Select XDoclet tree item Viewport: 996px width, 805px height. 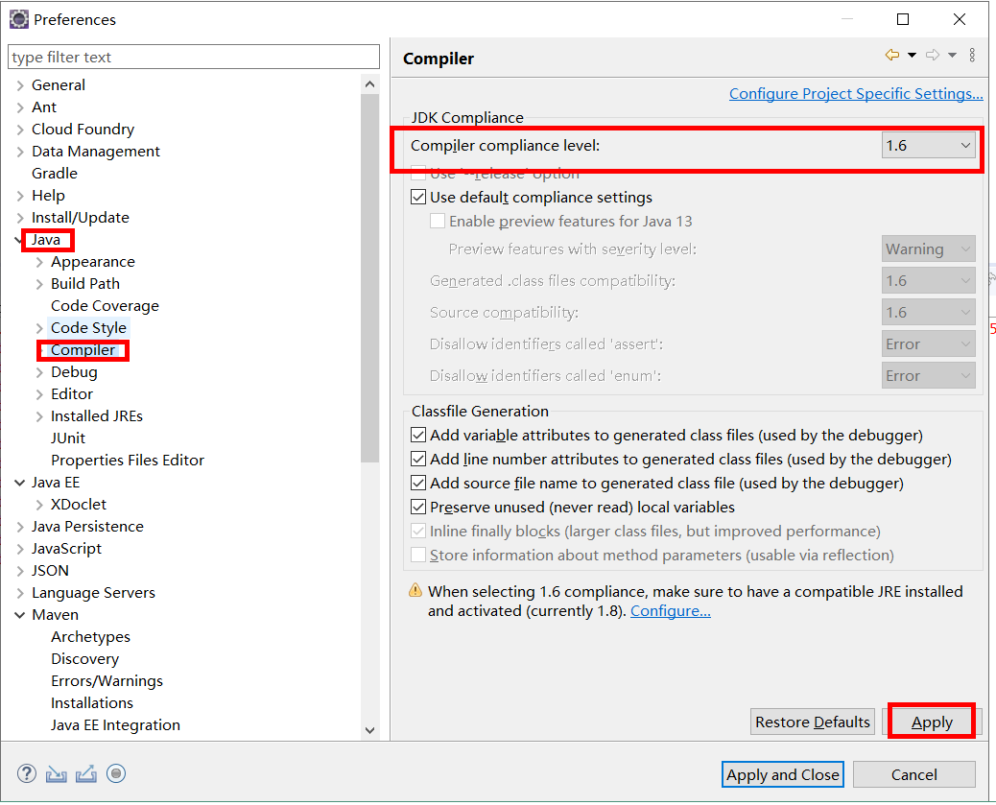tap(78, 505)
